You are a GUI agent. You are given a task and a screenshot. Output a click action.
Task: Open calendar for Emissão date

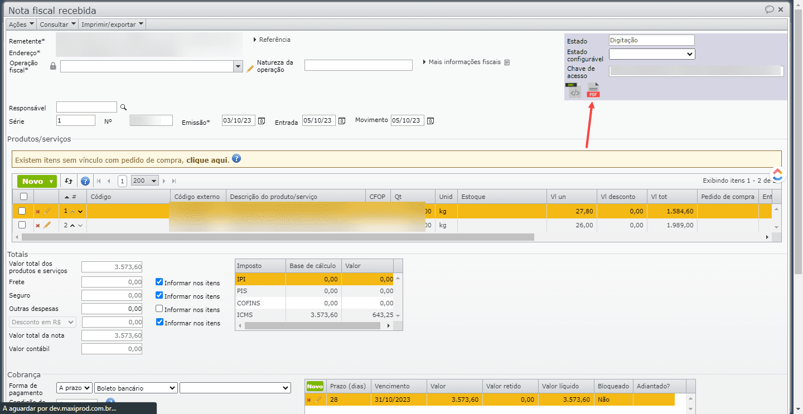(x=261, y=121)
